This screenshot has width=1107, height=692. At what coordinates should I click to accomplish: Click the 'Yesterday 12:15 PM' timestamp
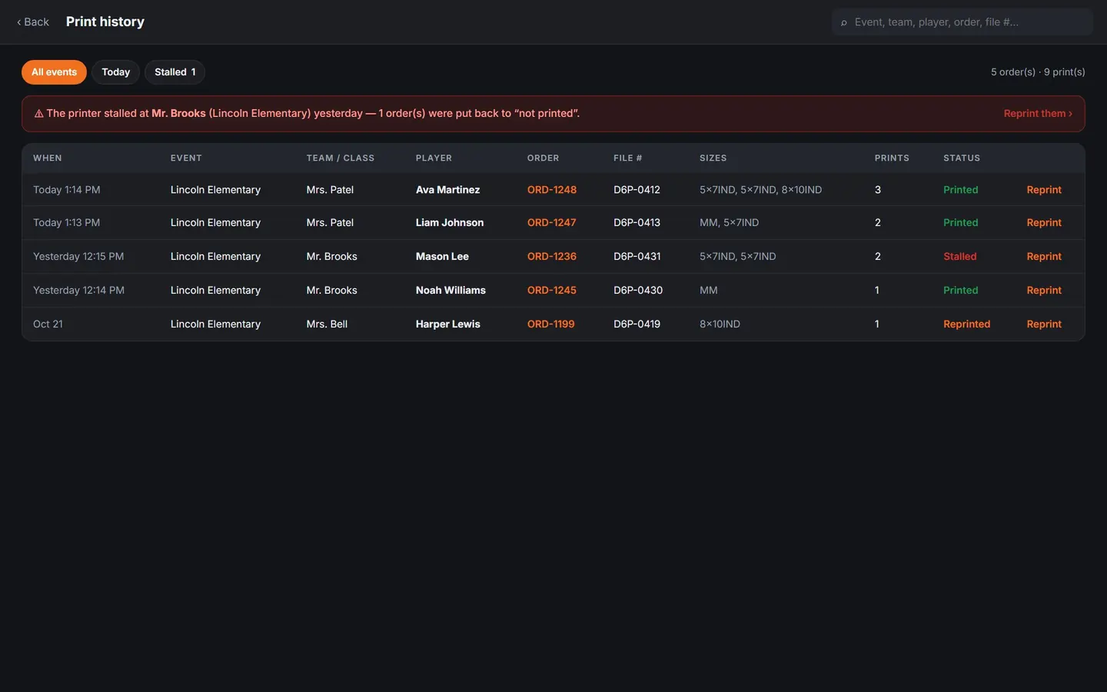pyautogui.click(x=78, y=257)
